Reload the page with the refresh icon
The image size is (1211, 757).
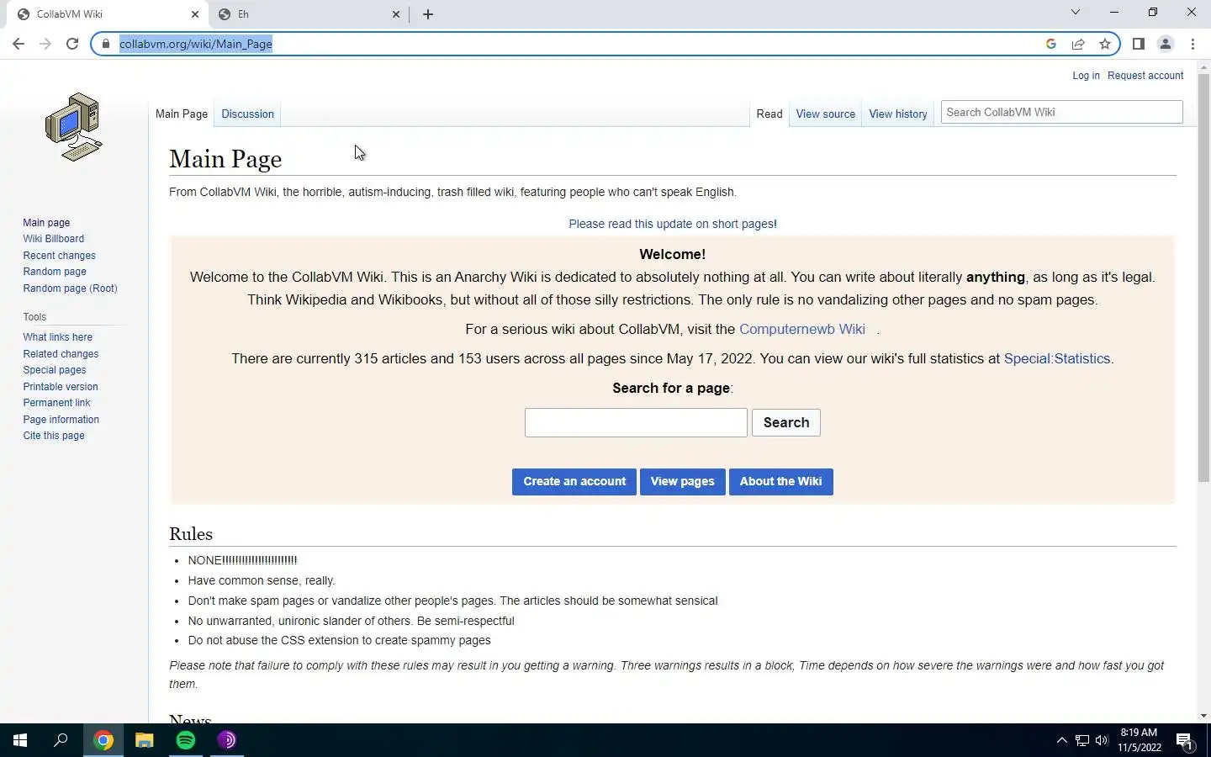coord(72,44)
